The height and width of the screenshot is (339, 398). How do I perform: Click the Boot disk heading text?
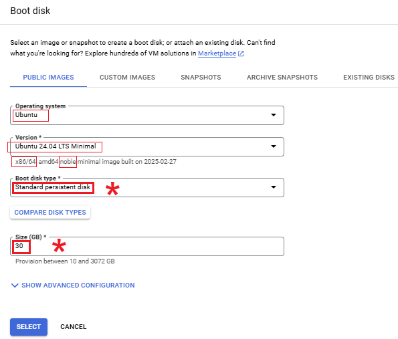pos(30,11)
